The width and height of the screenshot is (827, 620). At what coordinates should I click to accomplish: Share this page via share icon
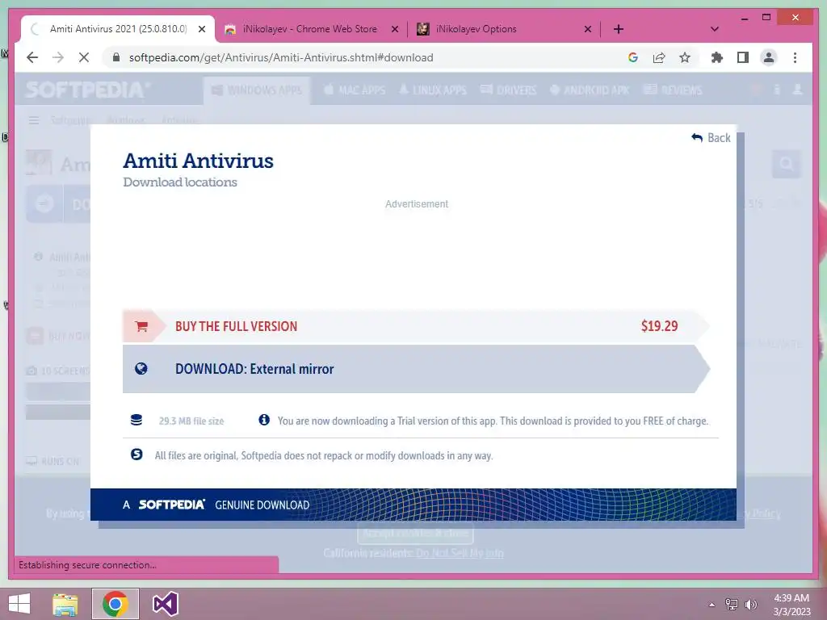coord(659,57)
